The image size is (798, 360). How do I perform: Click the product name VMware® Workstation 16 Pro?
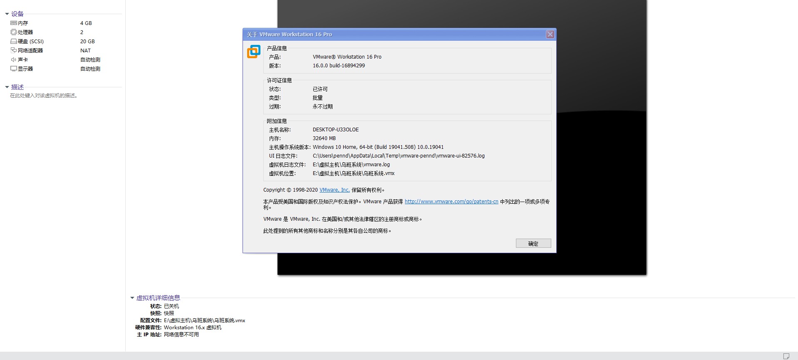[347, 57]
